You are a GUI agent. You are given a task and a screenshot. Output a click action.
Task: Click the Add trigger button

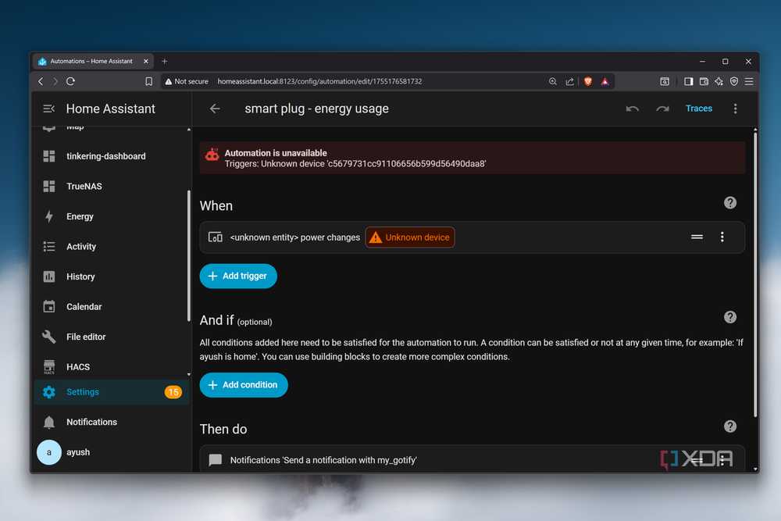pyautogui.click(x=238, y=276)
